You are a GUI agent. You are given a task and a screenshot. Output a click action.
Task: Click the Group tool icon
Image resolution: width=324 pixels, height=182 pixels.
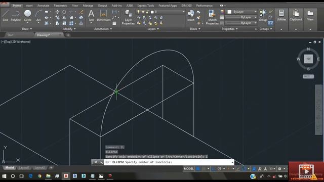[x=263, y=16]
